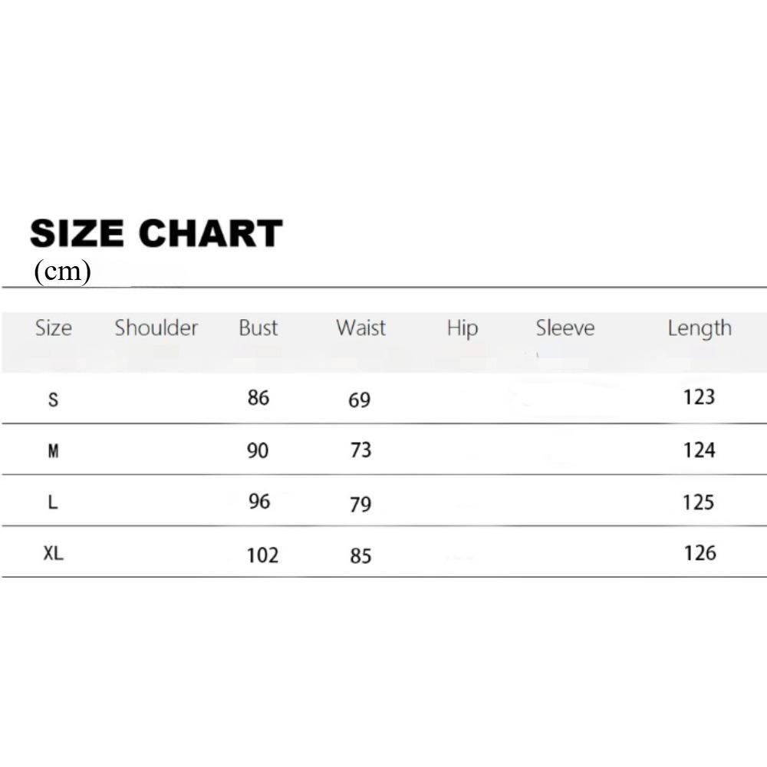Click bust value 96 for size L
The image size is (767, 767).
coord(259,502)
